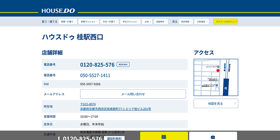This screenshot has height=140, width=280.
Task: Select 中古マンション in navigation
Action: pos(130,22)
